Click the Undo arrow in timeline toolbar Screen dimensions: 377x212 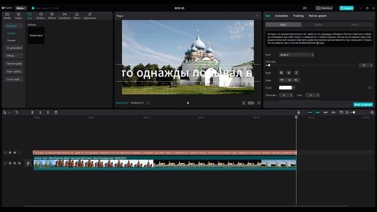click(x=16, y=112)
